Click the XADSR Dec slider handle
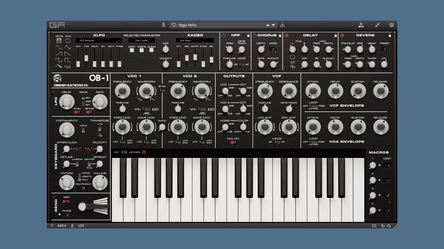This screenshot has height=249, width=444. click(x=187, y=57)
